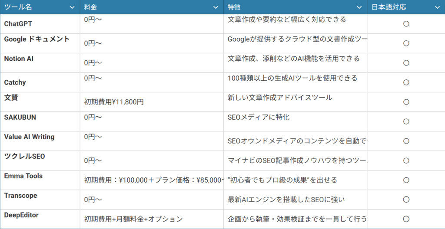445x229 pixels.
Task: Click the circle mark in 文賢 row
Action: [x=406, y=102]
